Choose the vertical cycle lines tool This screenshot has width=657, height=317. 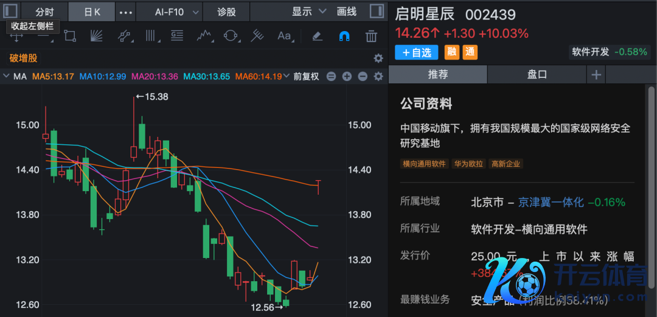150,36
